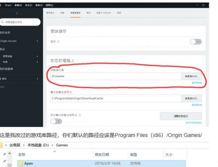
Task: Maximize the Origin window
Action: point(203,5)
